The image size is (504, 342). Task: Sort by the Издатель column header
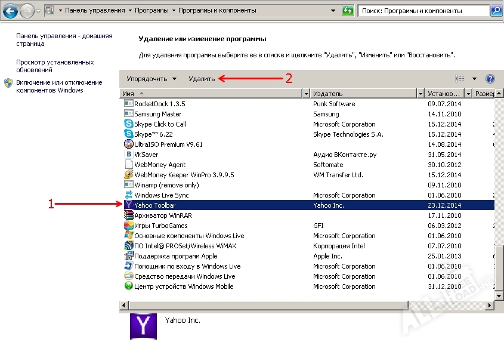[x=364, y=94]
